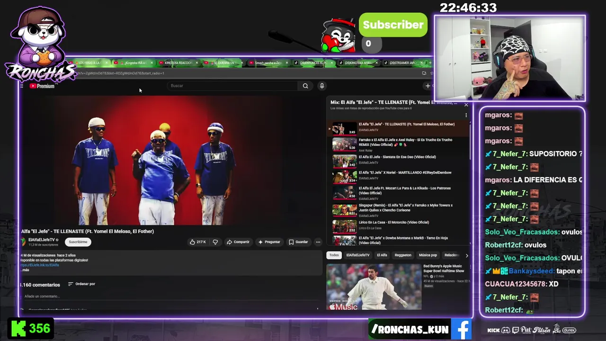Screen dimensions: 606x341
Task: Open the YouTube hamburger guide menu
Action: pos(22,86)
